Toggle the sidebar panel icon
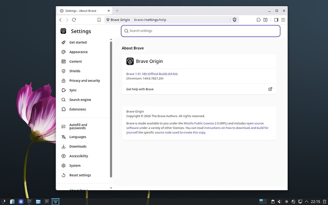Screen dimensions: 328x205 276,20
